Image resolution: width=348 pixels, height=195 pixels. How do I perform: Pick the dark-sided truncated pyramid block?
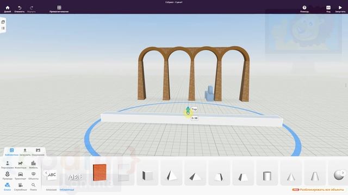tap(243, 177)
